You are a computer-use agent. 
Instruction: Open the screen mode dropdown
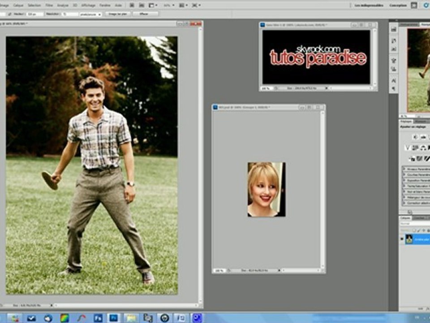(196, 5)
